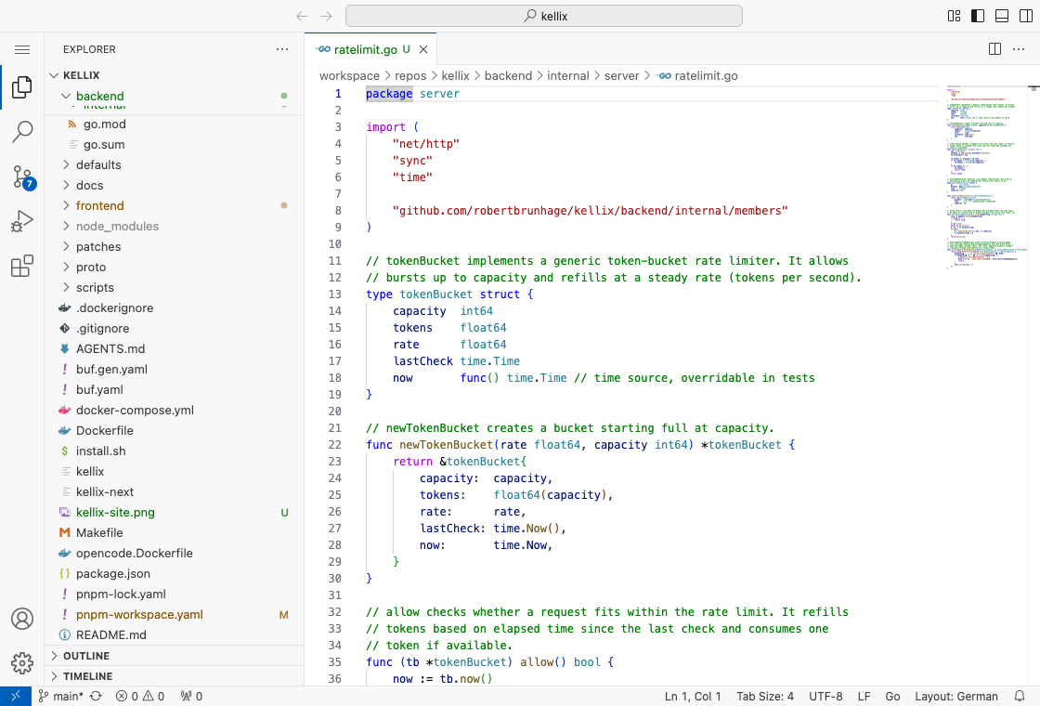This screenshot has height=706, width=1040.
Task: Close the ratelimit.go editor tab
Action: tap(423, 49)
